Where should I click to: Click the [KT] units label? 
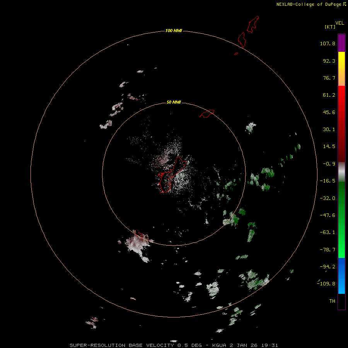click(330, 27)
